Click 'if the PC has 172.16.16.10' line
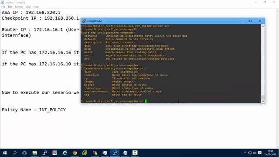This screenshot has height=157, width=279. tap(40, 64)
